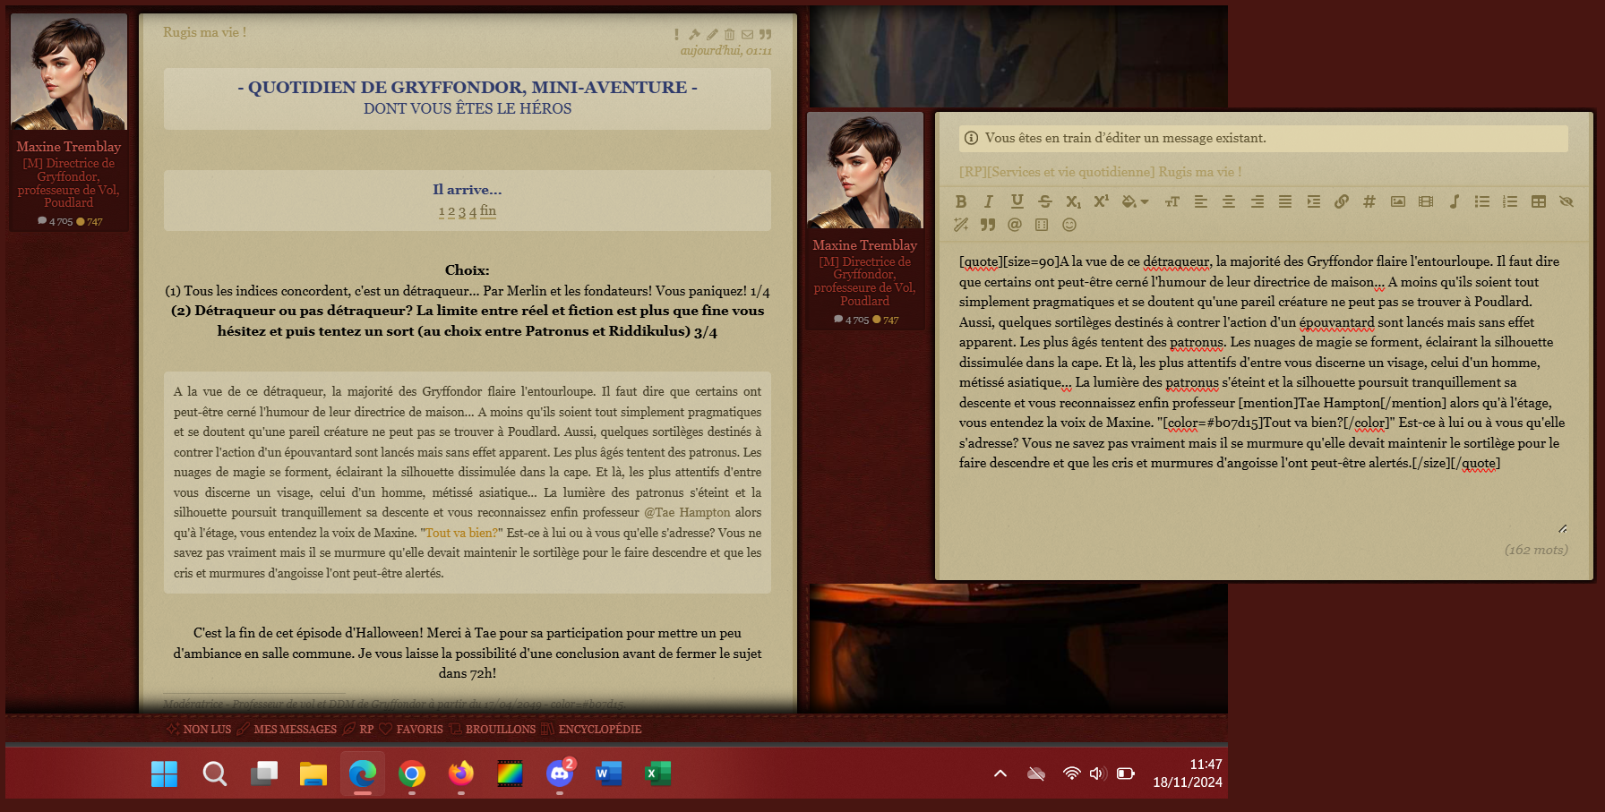The width and height of the screenshot is (1605, 812).
Task: Open the Windows Start menu
Action: click(x=165, y=774)
